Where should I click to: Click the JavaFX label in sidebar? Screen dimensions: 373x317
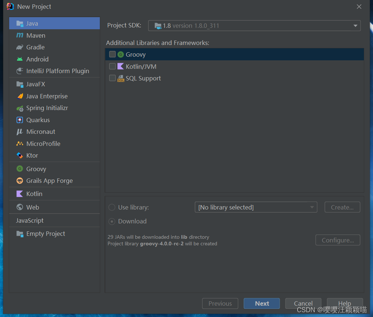[35, 84]
